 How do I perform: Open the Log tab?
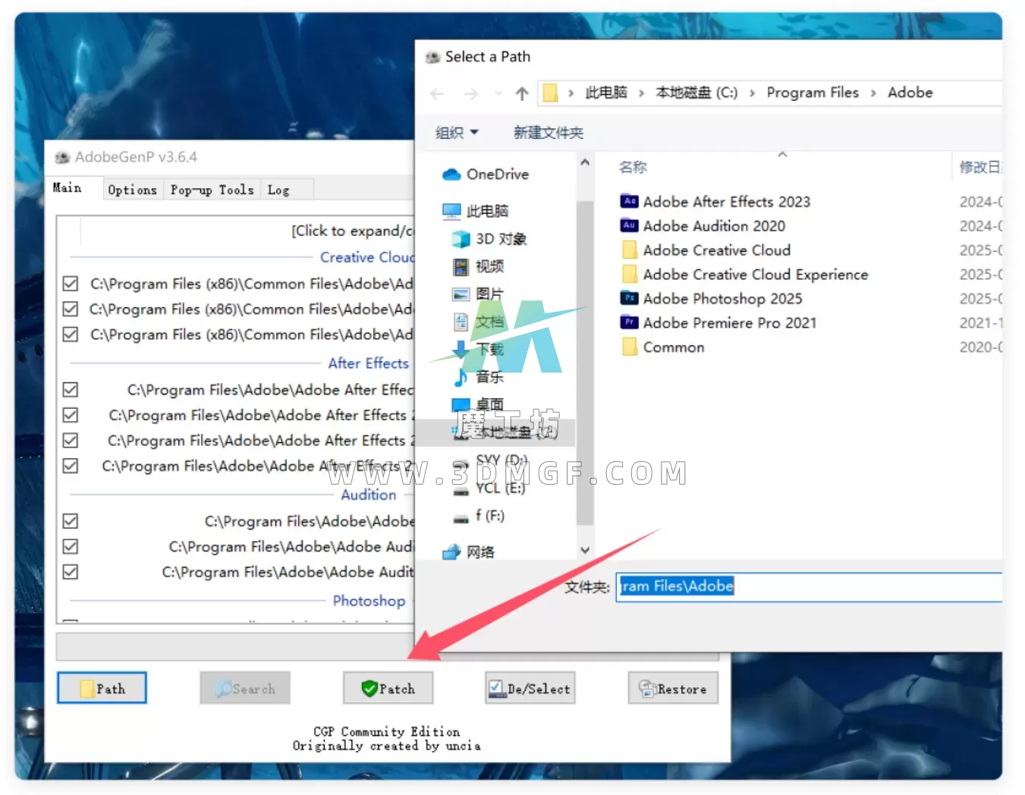click(278, 190)
